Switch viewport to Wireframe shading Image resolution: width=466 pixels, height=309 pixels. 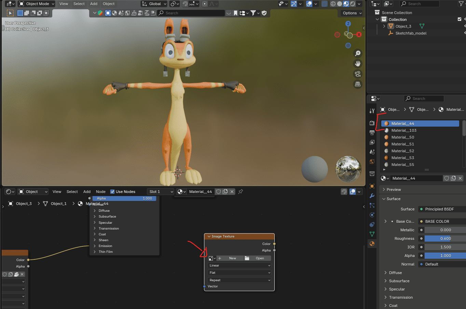pyautogui.click(x=333, y=4)
